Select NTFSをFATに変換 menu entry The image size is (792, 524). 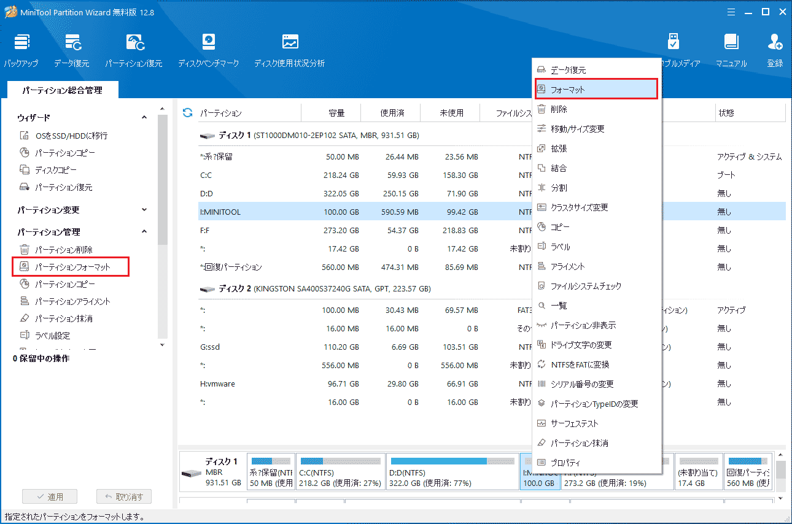point(597,364)
